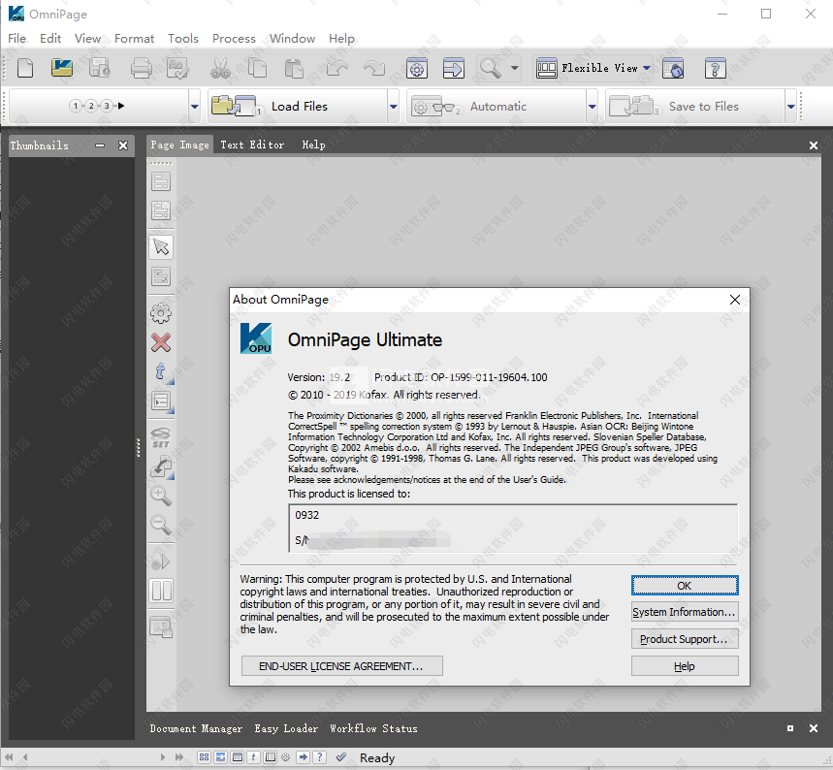Minimize the Thumbnails panel with the dash button
Image resolution: width=833 pixels, height=770 pixels.
pyautogui.click(x=100, y=145)
